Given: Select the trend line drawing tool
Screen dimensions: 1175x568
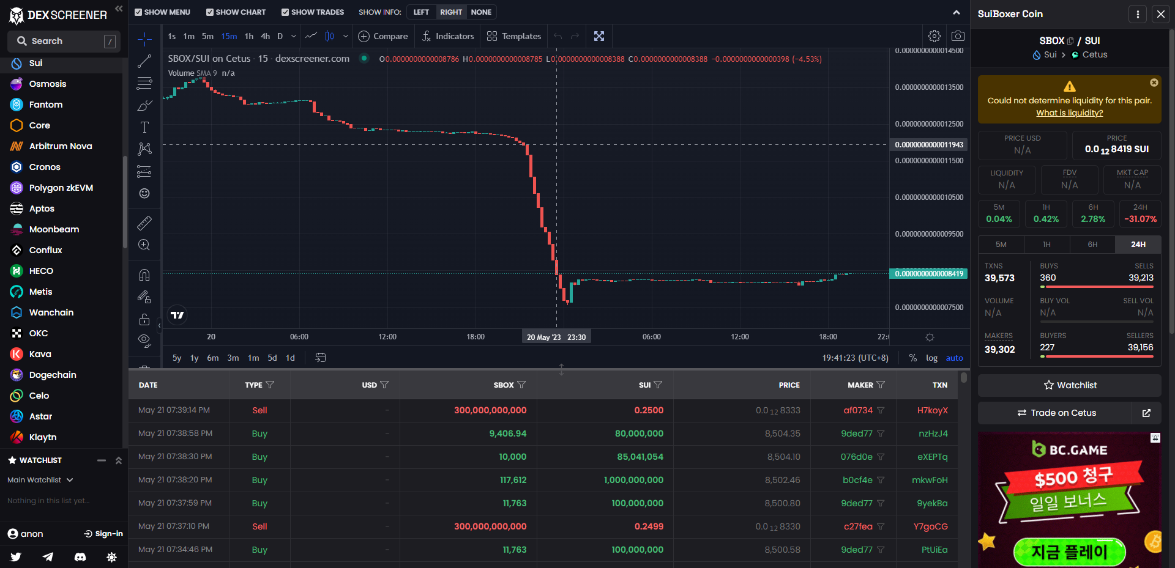Looking at the screenshot, I should (144, 61).
